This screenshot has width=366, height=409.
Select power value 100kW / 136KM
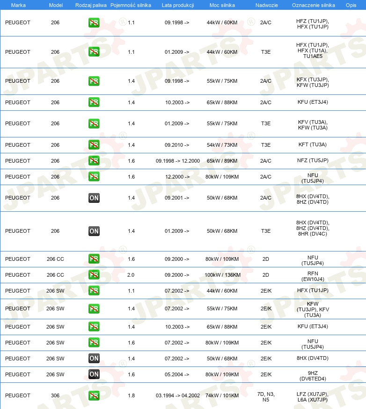pyautogui.click(x=222, y=275)
